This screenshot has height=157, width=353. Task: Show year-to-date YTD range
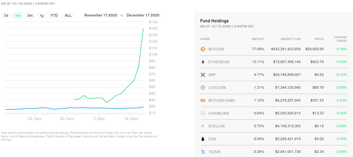(x=54, y=16)
